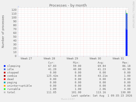Click idle minimum value 40.00
Image resolution: width=136 pixels, height=102 pixels.
point(77,69)
